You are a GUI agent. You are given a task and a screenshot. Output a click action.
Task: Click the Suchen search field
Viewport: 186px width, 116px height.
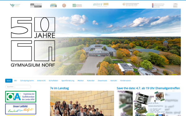point(18,87)
